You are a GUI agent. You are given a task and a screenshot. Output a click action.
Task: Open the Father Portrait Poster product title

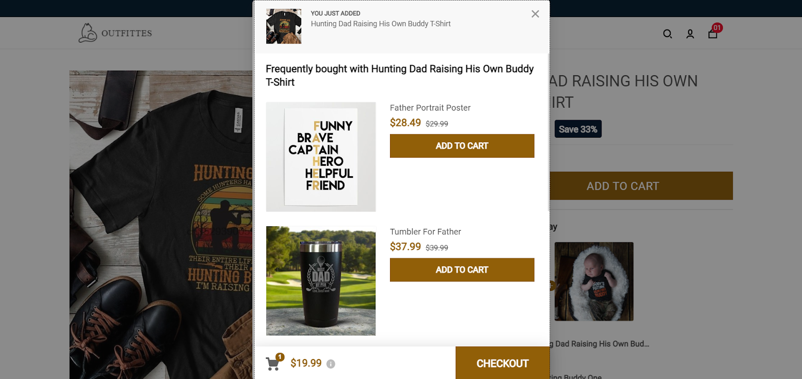click(430, 108)
